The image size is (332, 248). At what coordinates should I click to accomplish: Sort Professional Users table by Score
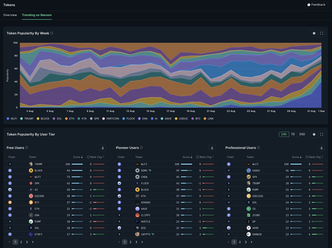click(x=297, y=157)
